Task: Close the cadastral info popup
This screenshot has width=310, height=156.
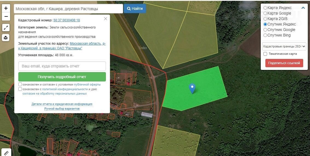Action: pyautogui.click(x=106, y=19)
